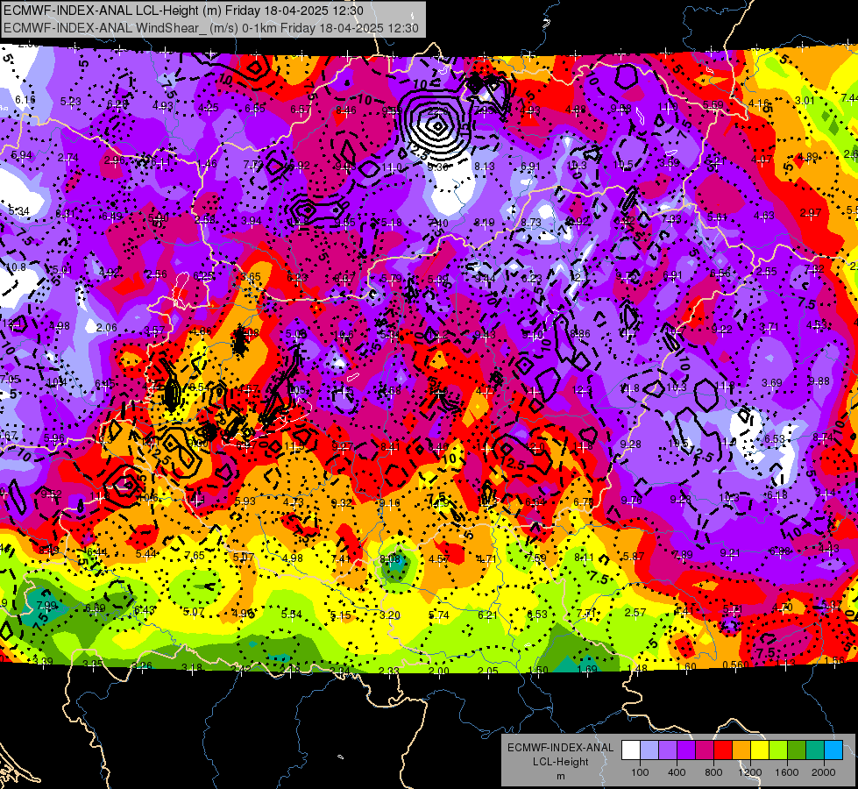Click the wind shear value 2.74
This screenshot has width=858, height=789.
coord(67,158)
